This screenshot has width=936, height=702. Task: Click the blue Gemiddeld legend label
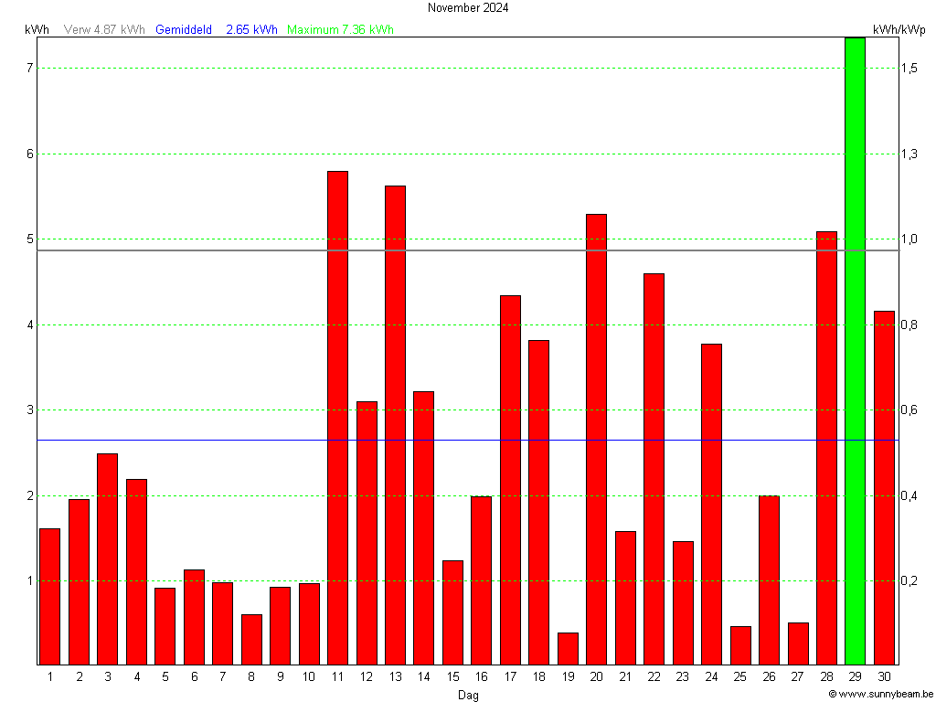click(183, 29)
